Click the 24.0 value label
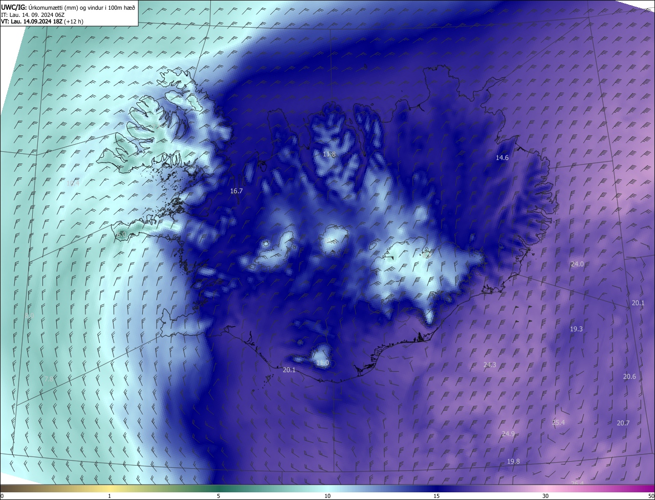The image size is (655, 500). [x=577, y=264]
